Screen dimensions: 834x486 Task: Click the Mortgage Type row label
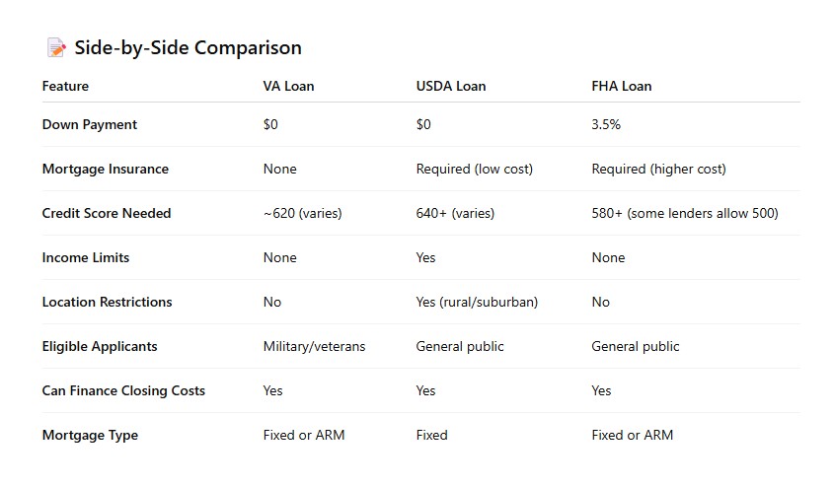90,435
